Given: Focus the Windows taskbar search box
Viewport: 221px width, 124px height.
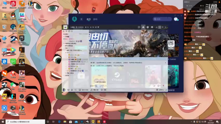Looking at the screenshot, I should point(25,122).
